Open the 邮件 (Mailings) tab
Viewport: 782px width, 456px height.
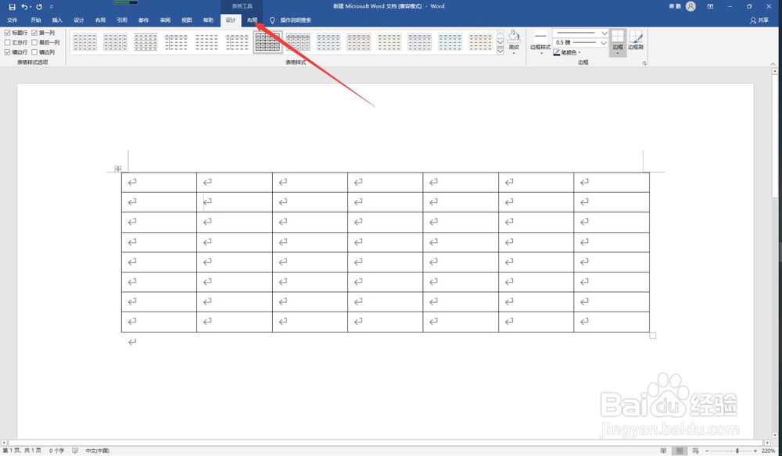point(144,20)
